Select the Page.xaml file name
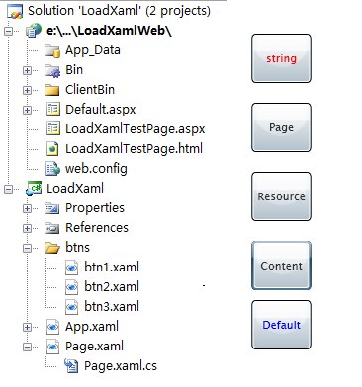Image resolution: width=362 pixels, height=387 pixels. pyautogui.click(x=94, y=347)
